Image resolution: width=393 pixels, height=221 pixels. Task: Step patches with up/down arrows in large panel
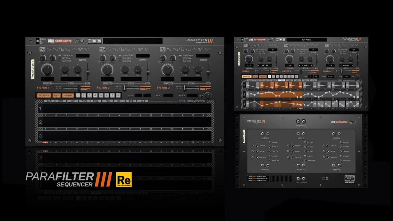click(90, 41)
